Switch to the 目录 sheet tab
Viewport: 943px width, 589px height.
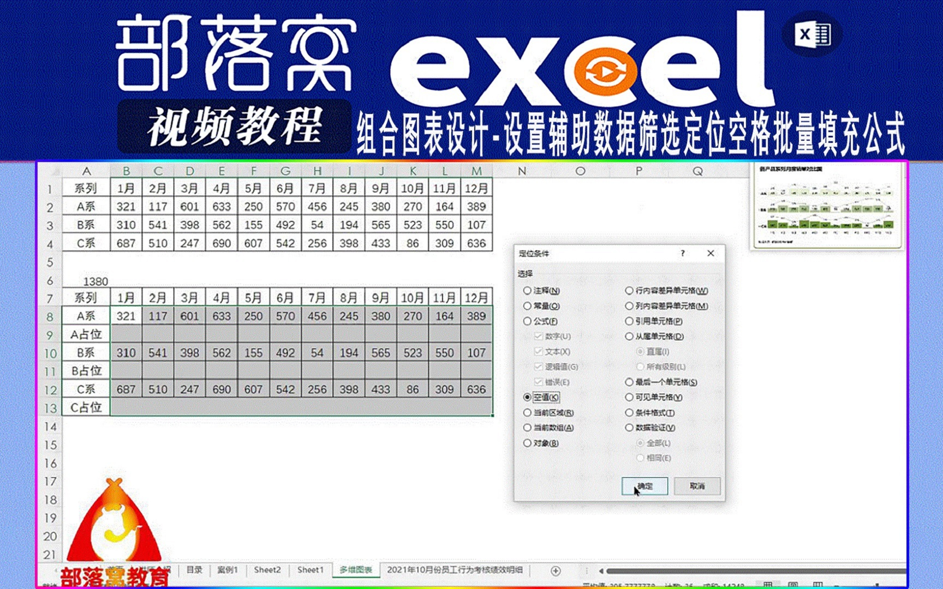[194, 570]
